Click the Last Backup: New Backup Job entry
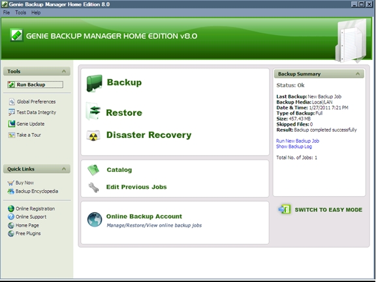The image size is (376, 282). click(x=309, y=96)
